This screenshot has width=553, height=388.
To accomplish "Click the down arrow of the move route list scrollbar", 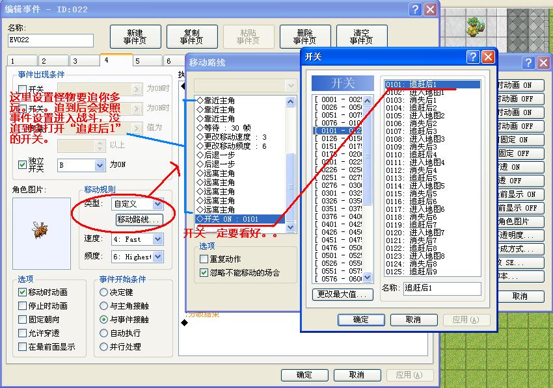I will [290, 227].
